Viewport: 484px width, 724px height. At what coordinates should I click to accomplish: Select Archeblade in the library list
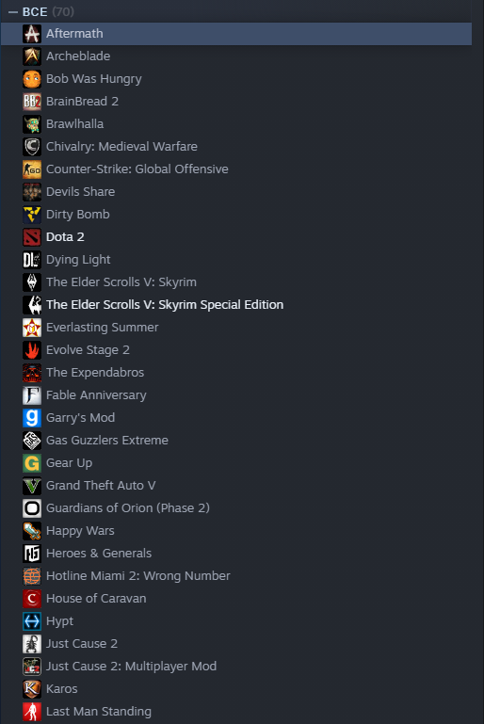click(x=236, y=56)
